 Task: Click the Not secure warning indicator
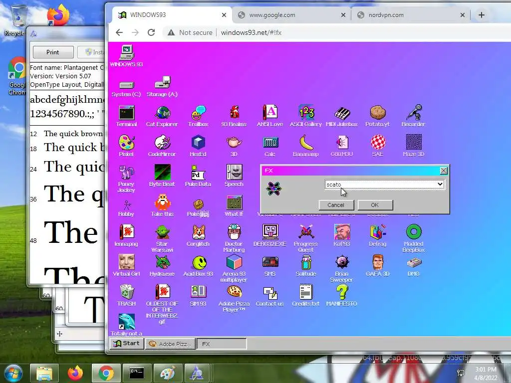190,32
